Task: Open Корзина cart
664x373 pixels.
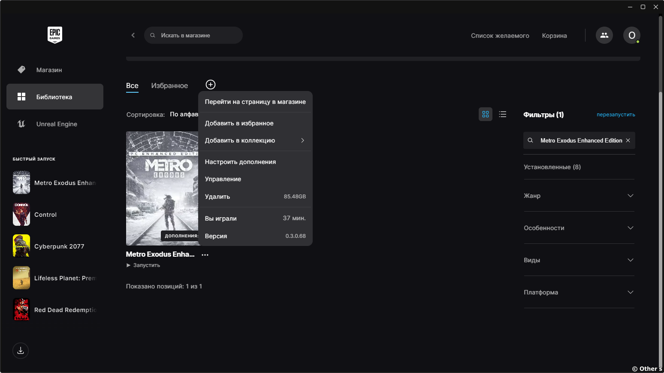Action: tap(554, 36)
